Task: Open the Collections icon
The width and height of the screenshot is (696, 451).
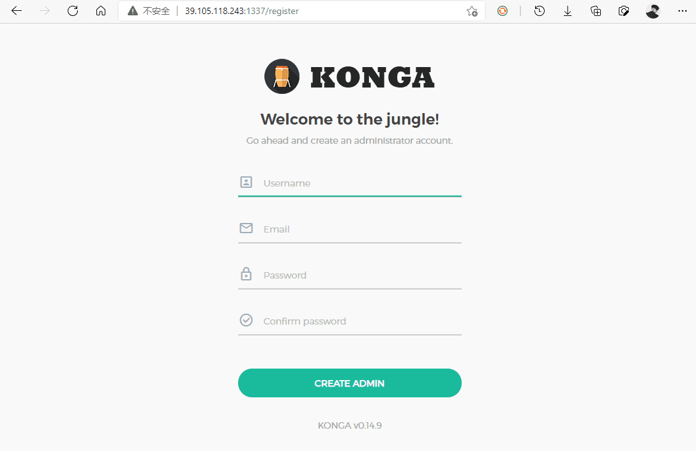Action: (596, 11)
